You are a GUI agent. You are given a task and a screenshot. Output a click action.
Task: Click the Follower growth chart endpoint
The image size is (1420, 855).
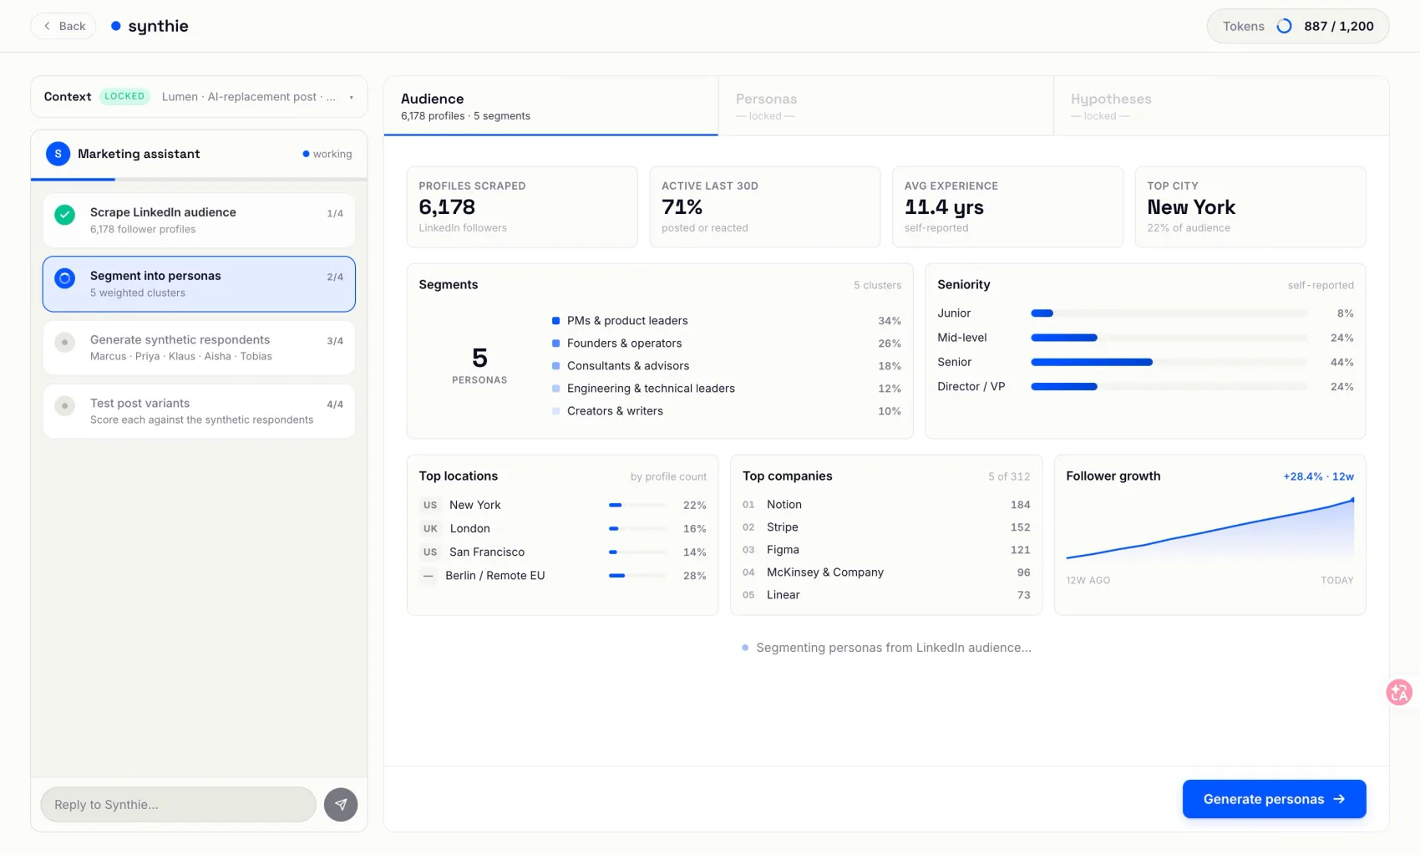pos(1352,500)
